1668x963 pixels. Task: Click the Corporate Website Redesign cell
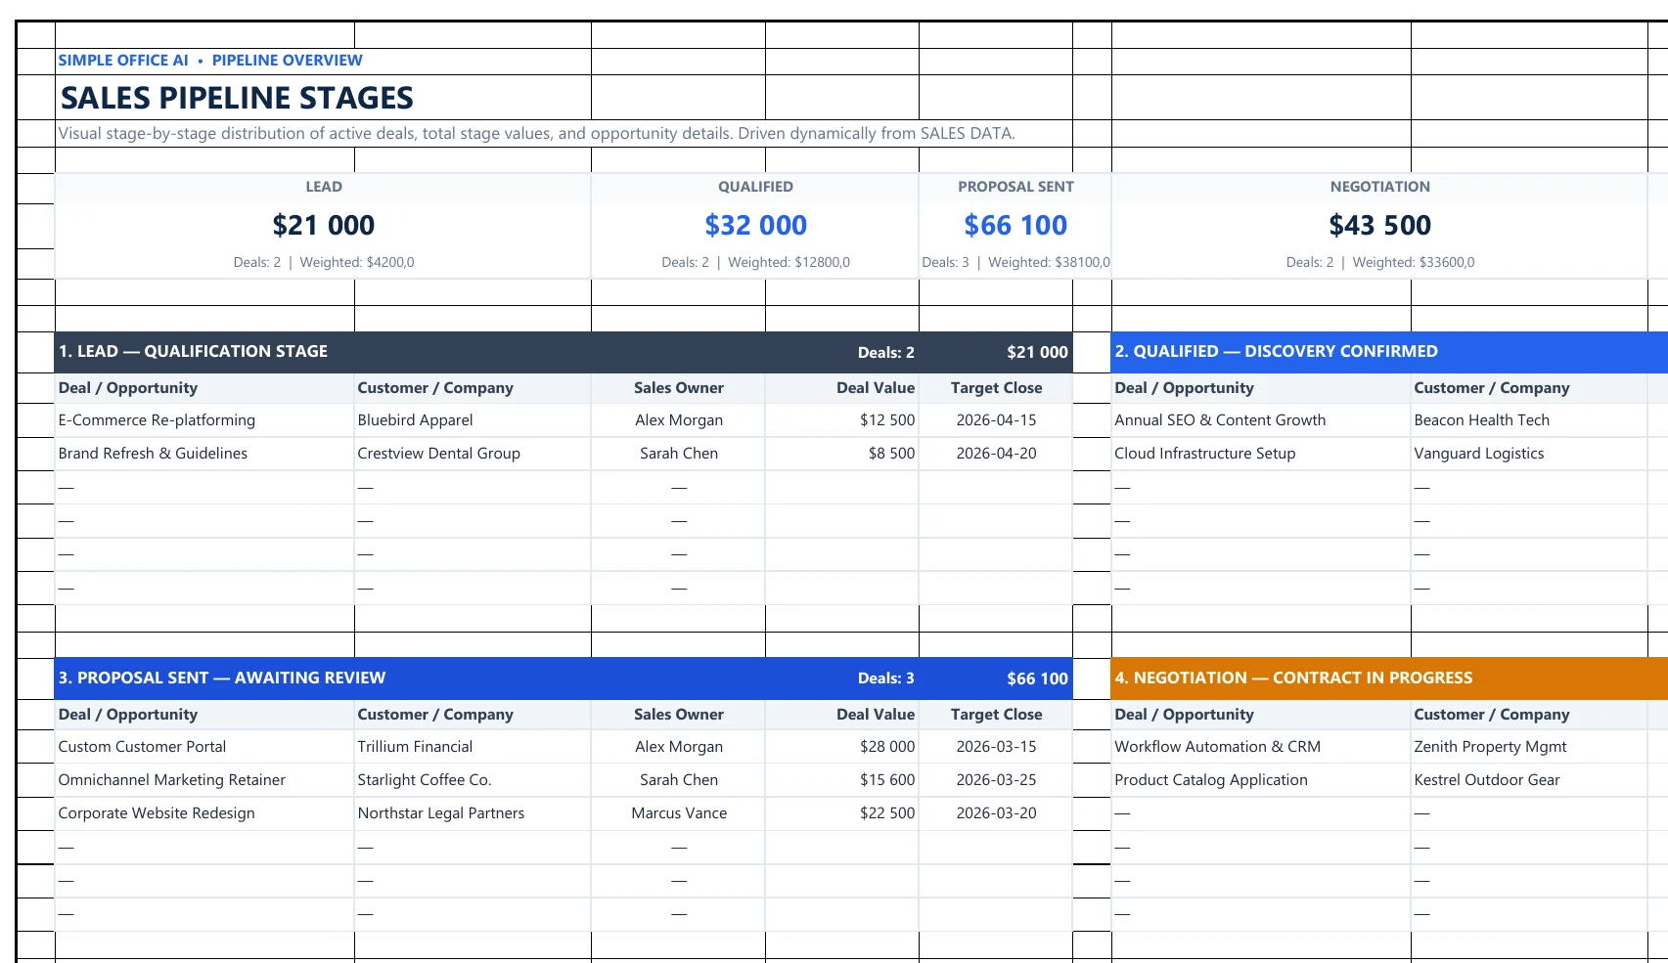pos(204,813)
